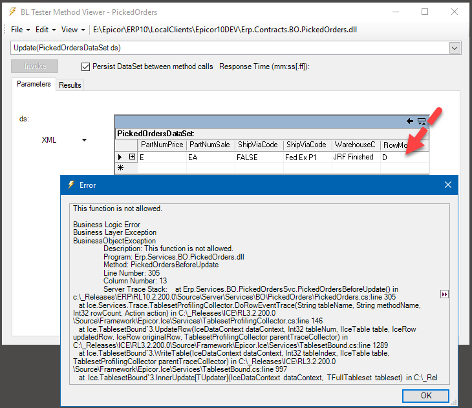Maximize the BL Tester Method Viewer window
This screenshot has height=408, width=472.
425,12
